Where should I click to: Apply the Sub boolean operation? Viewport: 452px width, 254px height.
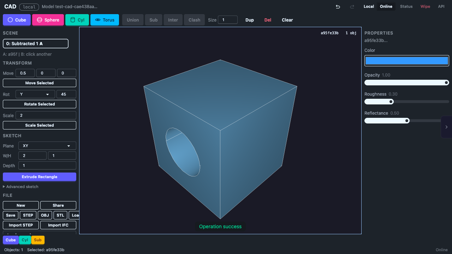(x=153, y=20)
